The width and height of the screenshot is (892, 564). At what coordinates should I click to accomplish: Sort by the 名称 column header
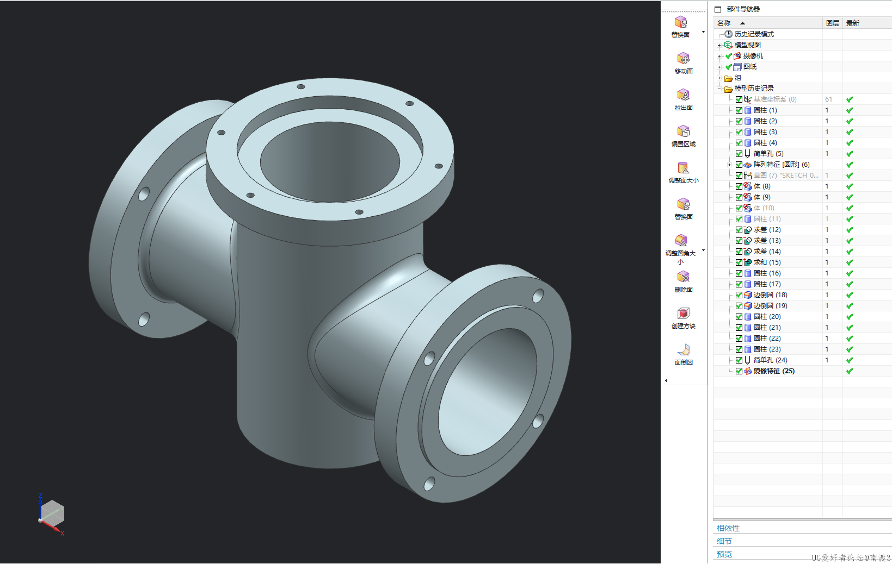(x=768, y=23)
